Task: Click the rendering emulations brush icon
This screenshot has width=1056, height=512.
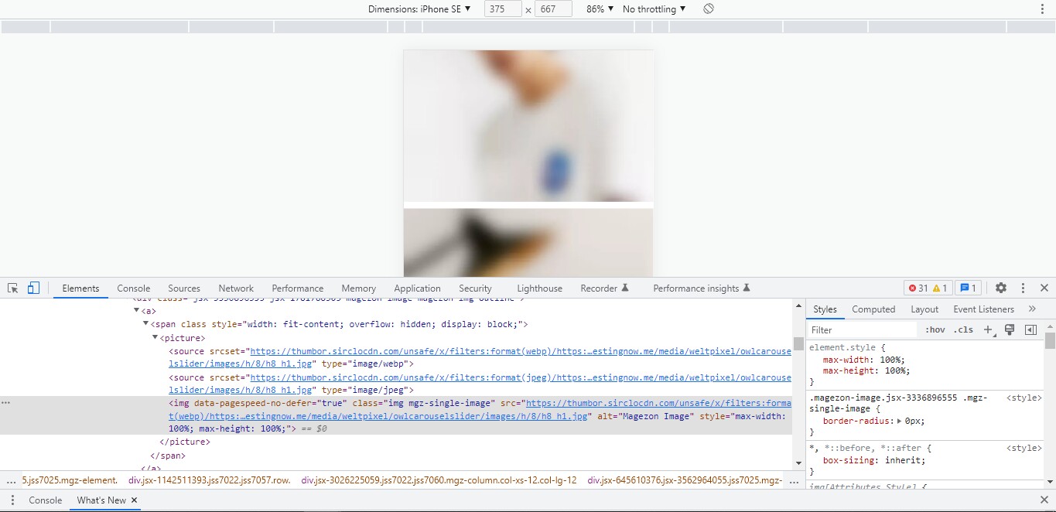Action: coord(1010,329)
